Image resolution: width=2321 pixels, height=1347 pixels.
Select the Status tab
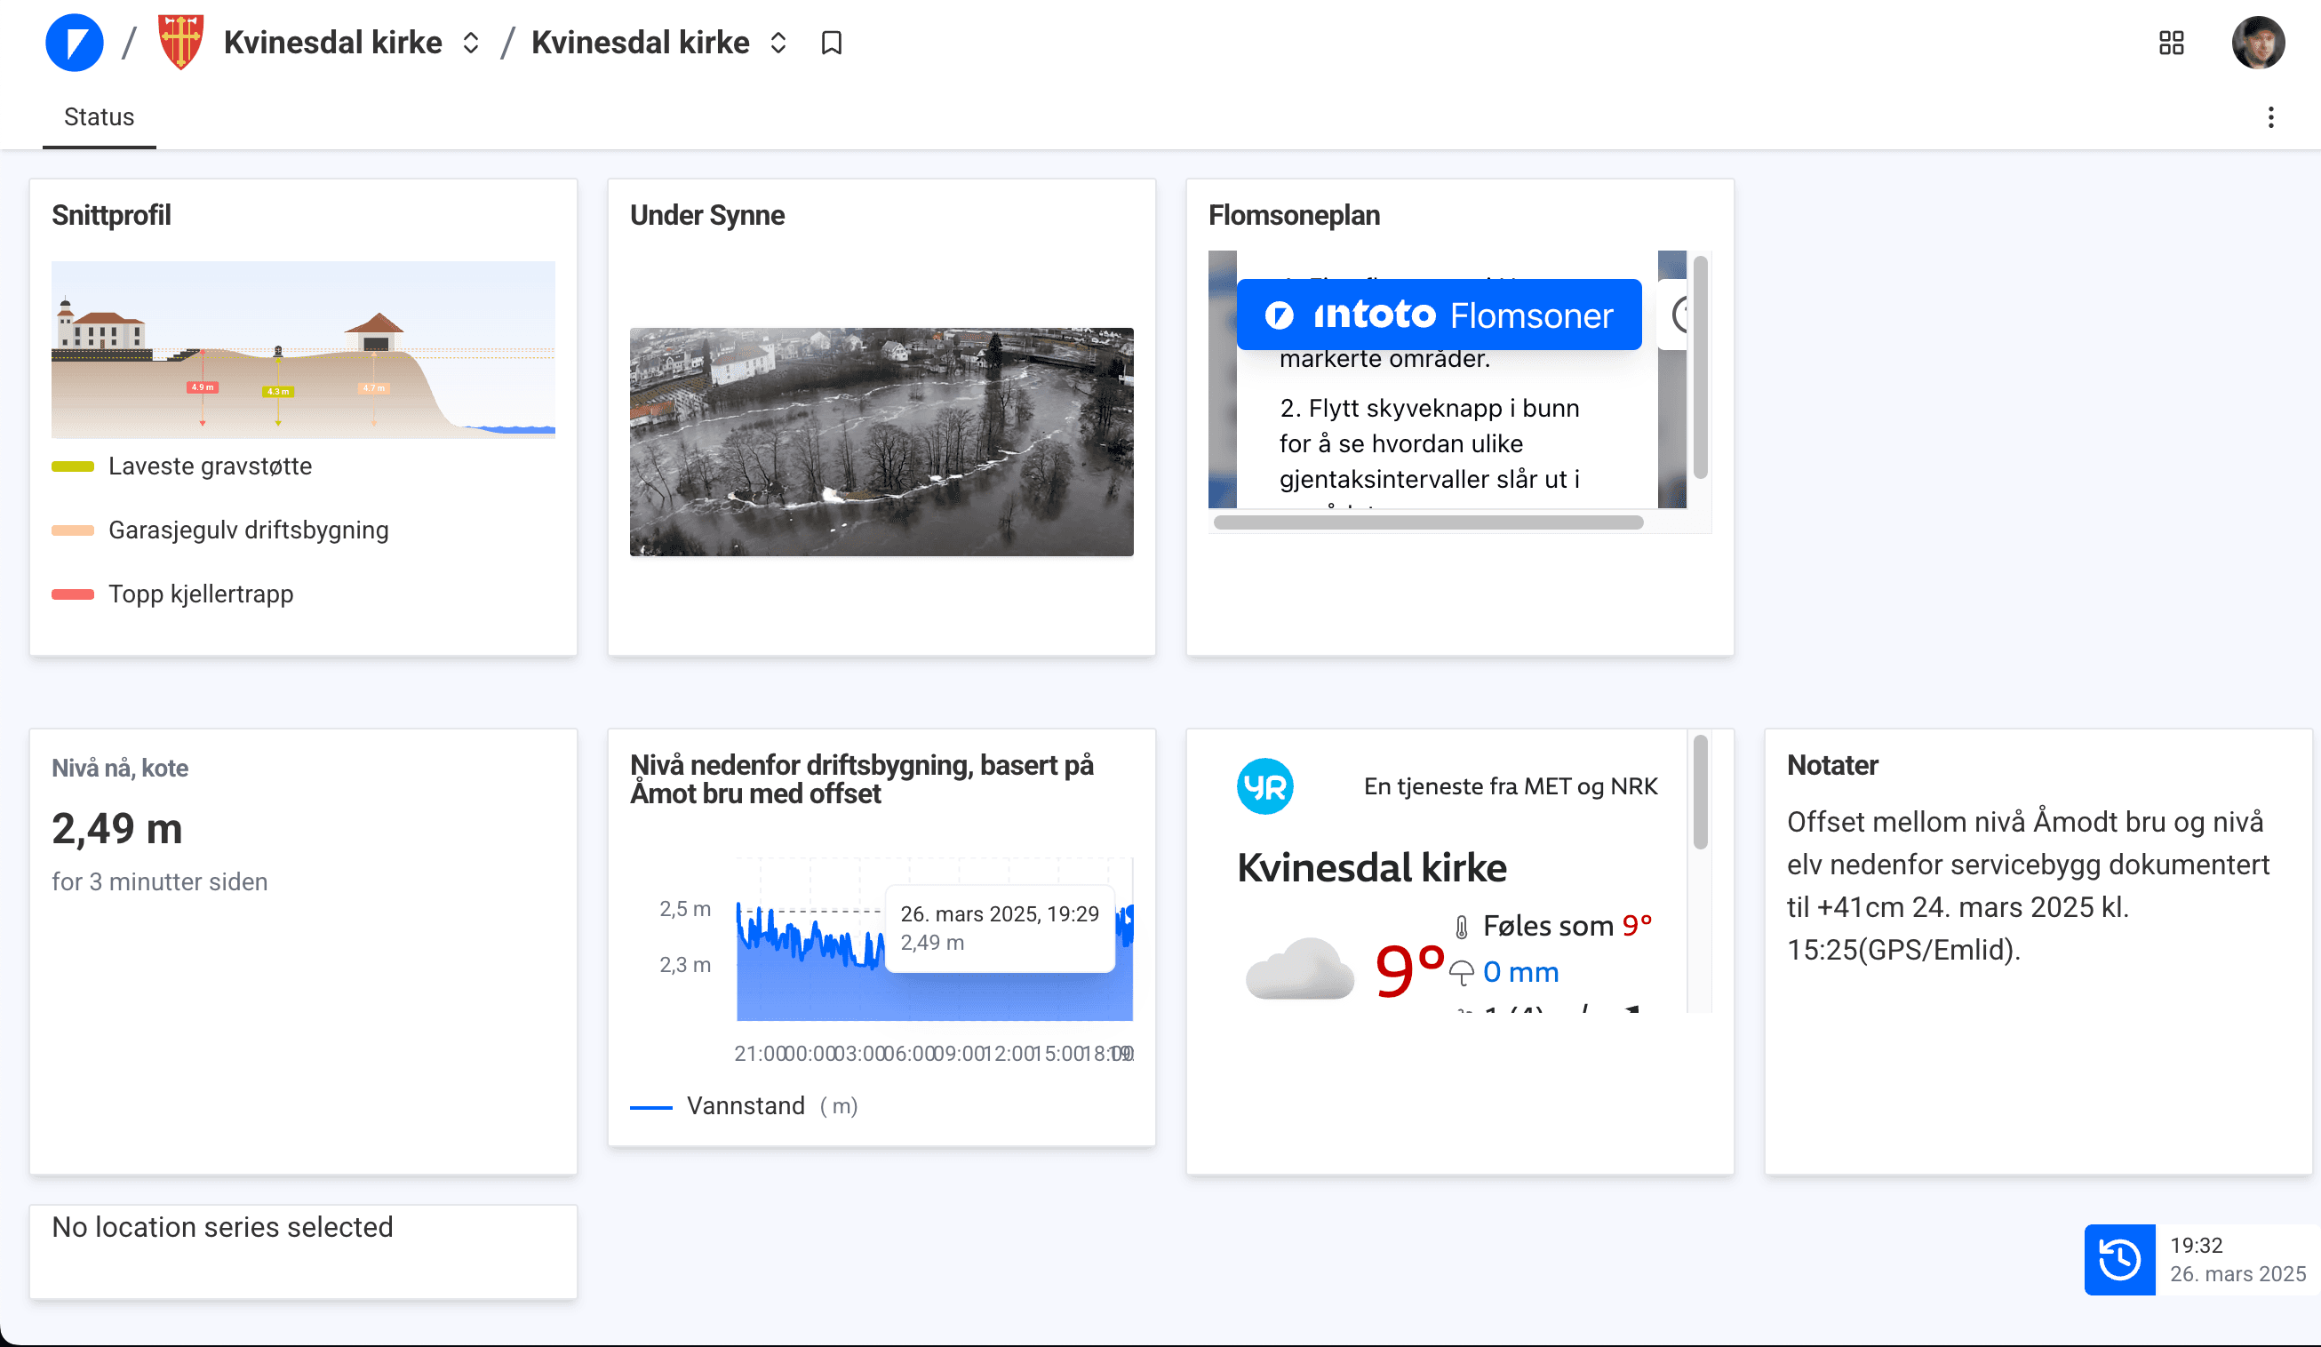(99, 117)
